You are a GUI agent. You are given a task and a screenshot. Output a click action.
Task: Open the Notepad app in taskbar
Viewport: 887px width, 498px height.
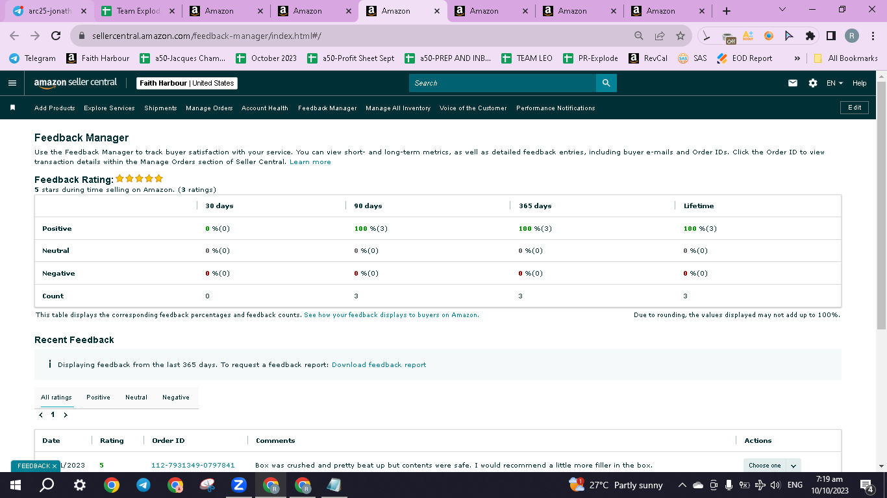[334, 485]
